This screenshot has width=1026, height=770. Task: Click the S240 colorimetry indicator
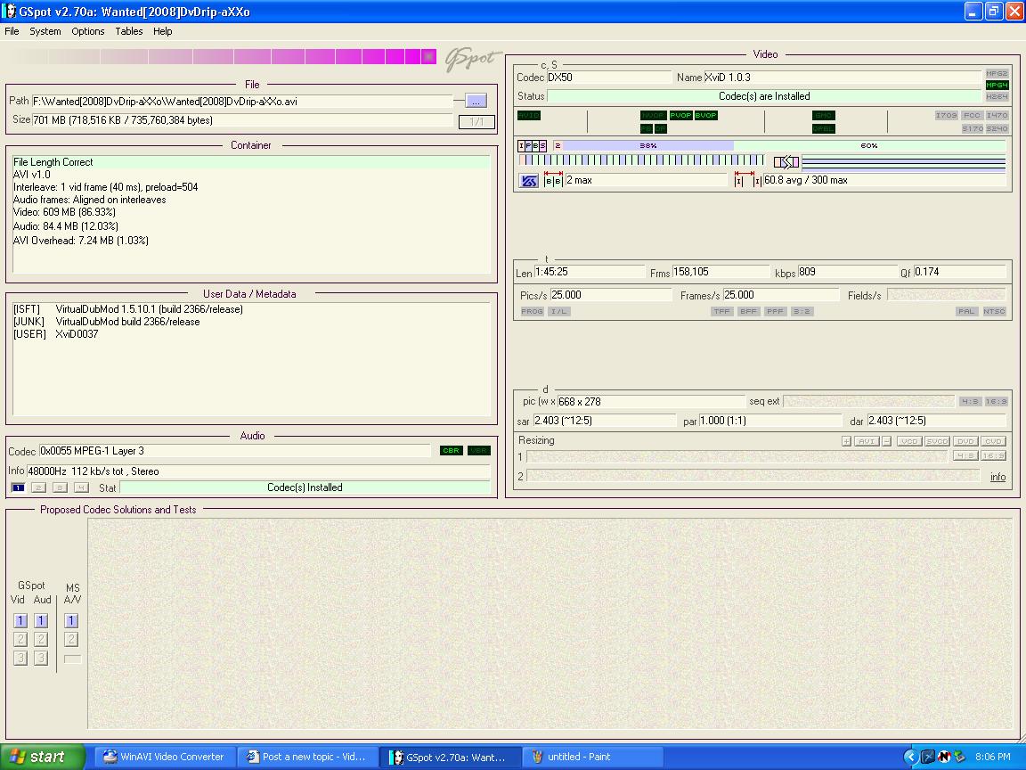click(997, 128)
